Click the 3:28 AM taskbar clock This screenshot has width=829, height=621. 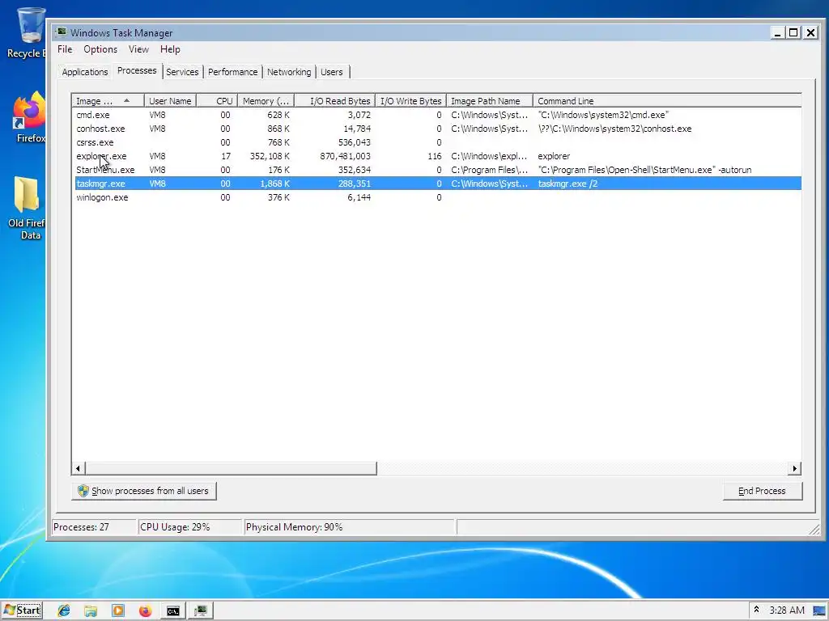[x=787, y=610]
